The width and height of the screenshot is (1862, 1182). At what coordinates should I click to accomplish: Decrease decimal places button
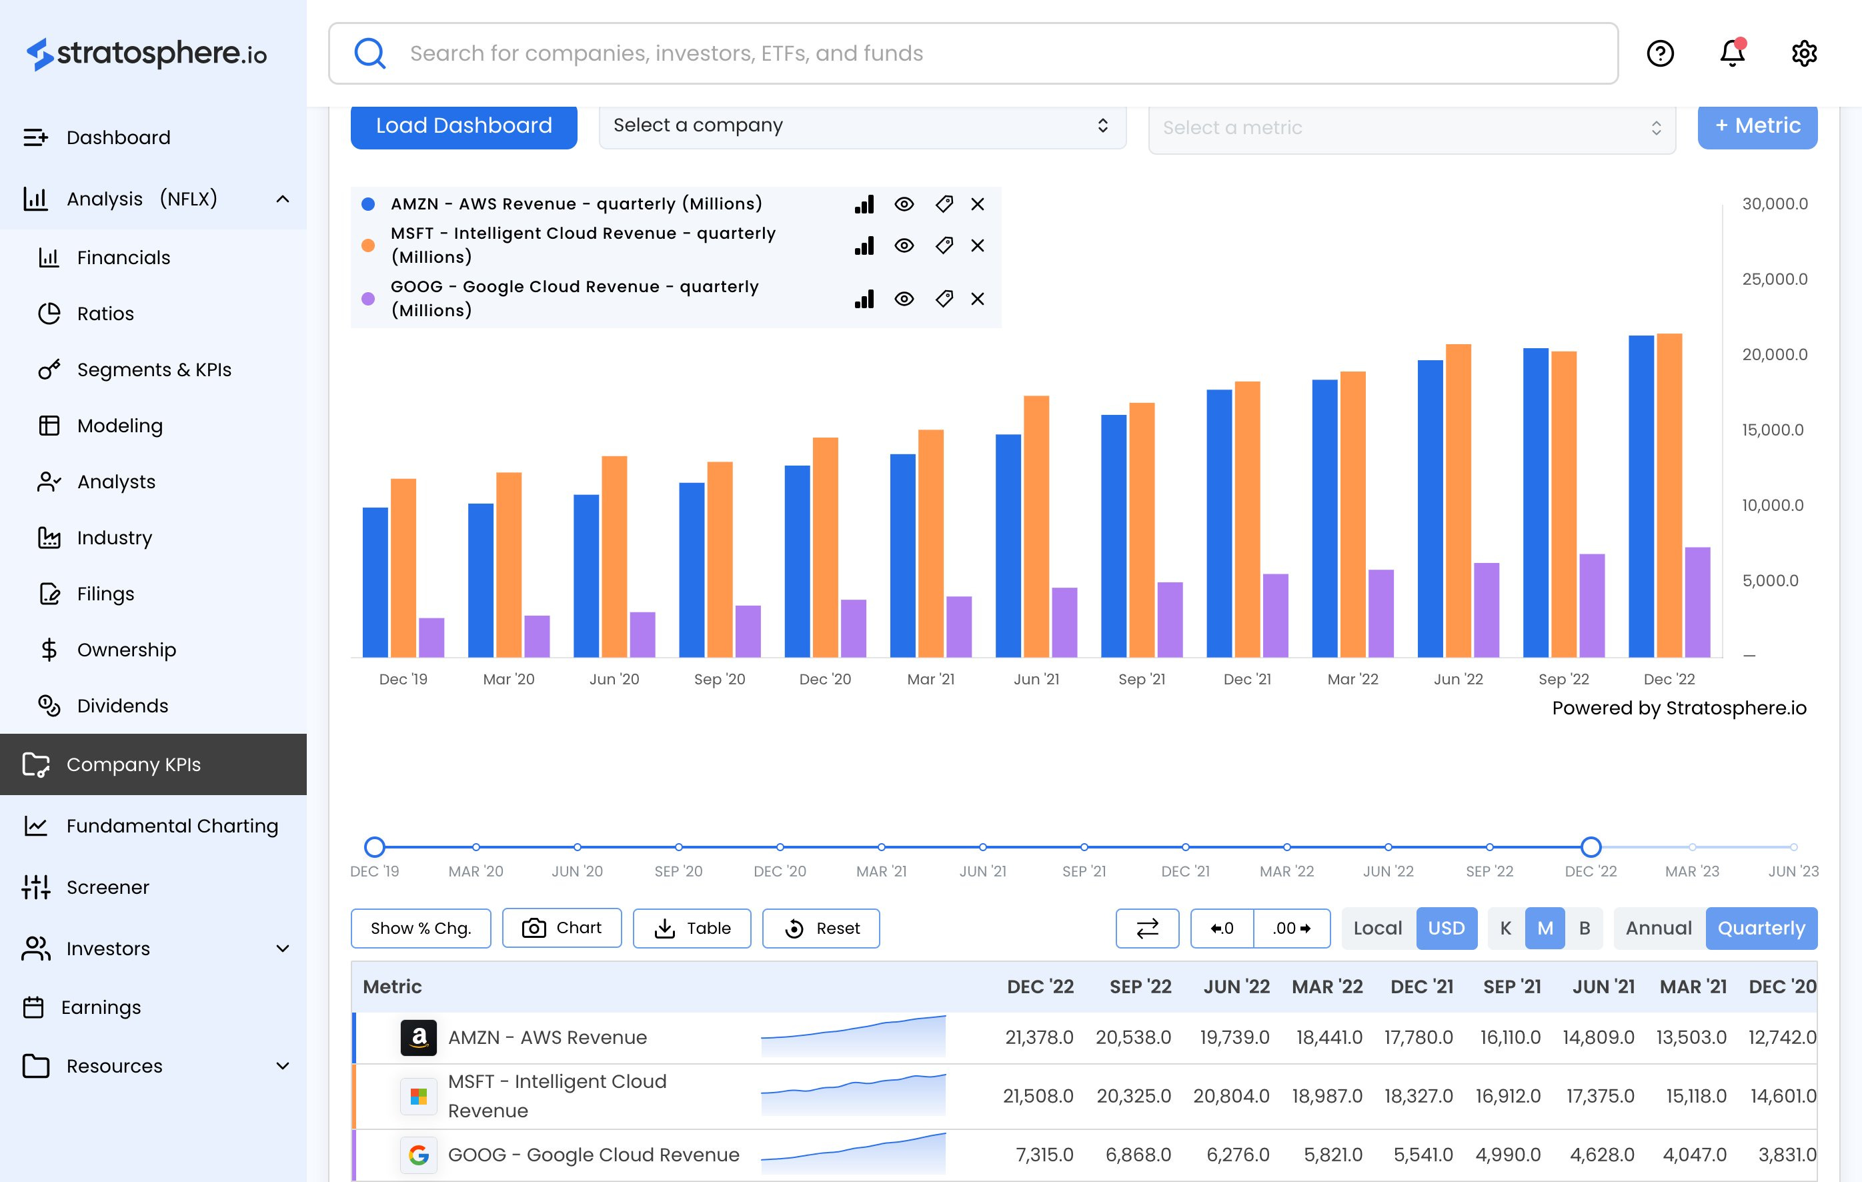(1222, 929)
